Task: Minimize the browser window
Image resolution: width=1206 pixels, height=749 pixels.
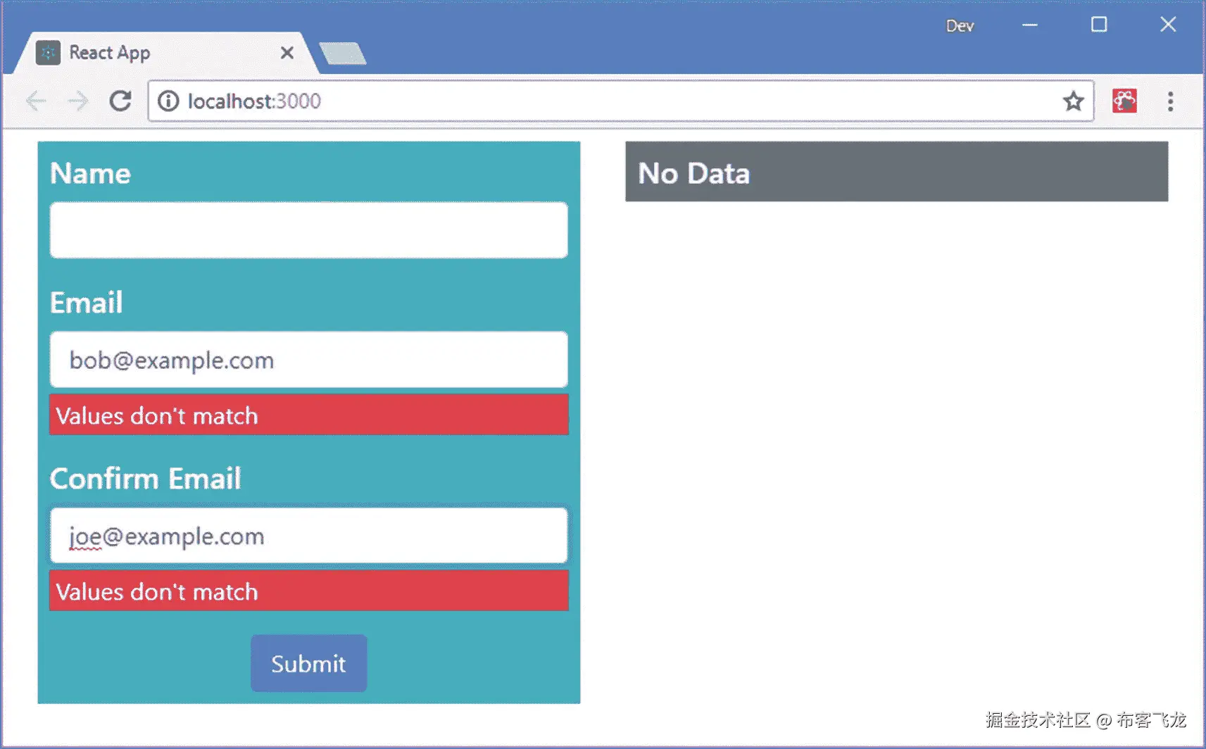Action: pyautogui.click(x=1029, y=25)
